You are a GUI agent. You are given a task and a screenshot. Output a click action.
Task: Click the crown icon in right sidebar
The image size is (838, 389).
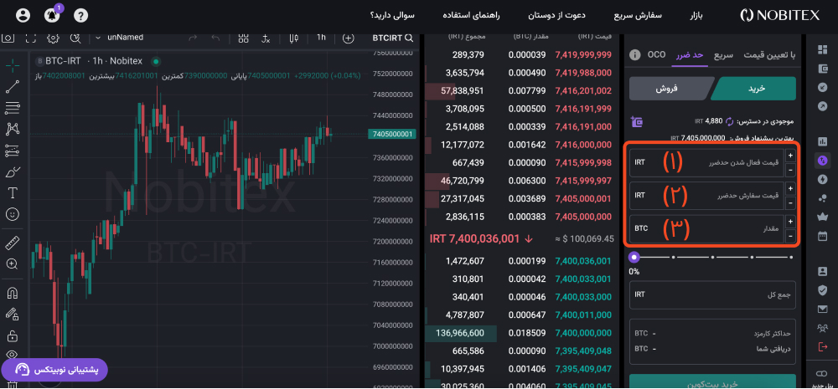822,217
